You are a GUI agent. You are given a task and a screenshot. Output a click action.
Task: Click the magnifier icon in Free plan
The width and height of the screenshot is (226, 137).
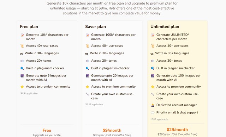[22, 68]
